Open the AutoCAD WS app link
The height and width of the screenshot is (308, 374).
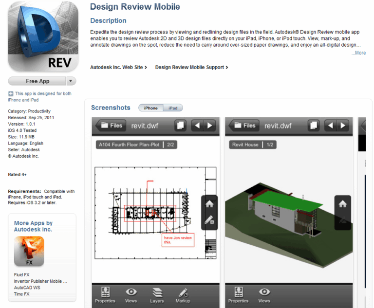[x=27, y=288]
